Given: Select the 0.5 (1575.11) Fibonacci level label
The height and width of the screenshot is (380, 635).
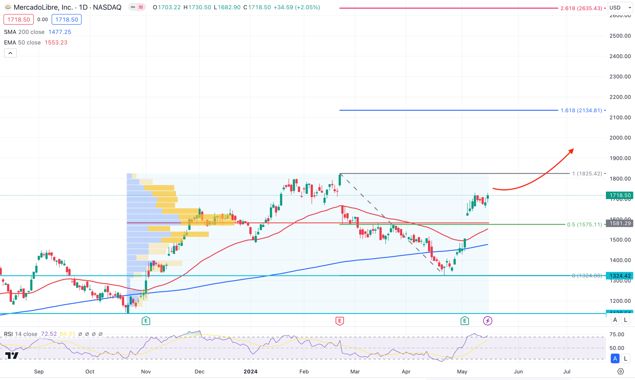Looking at the screenshot, I should 584,225.
